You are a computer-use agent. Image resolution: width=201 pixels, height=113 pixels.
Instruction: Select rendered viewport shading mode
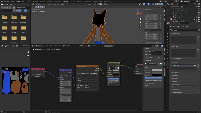(x=162, y=4)
